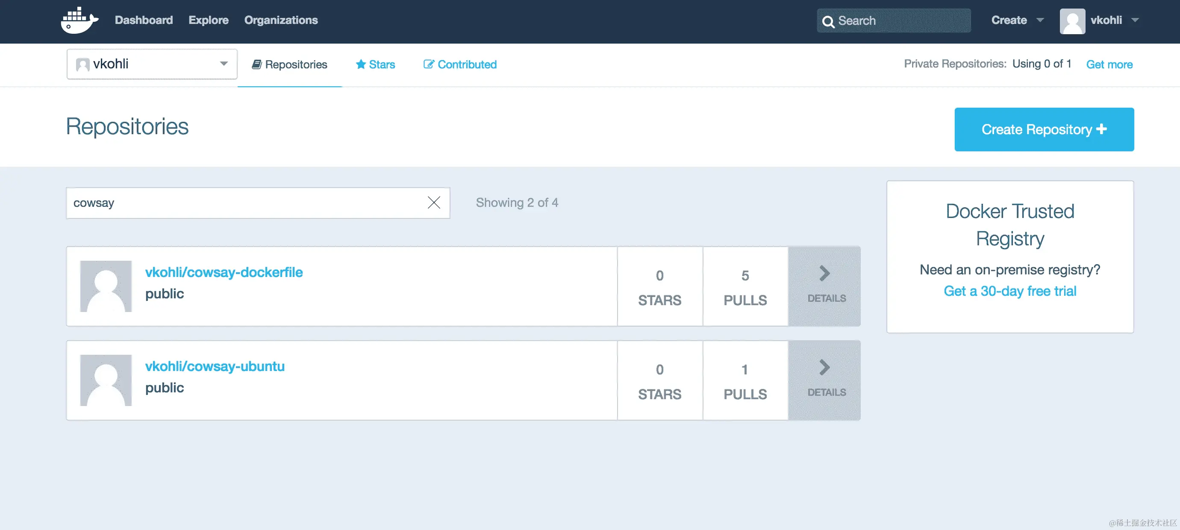This screenshot has width=1180, height=530.
Task: Click the vkohli avatar in the namespace selector
Action: 83,64
